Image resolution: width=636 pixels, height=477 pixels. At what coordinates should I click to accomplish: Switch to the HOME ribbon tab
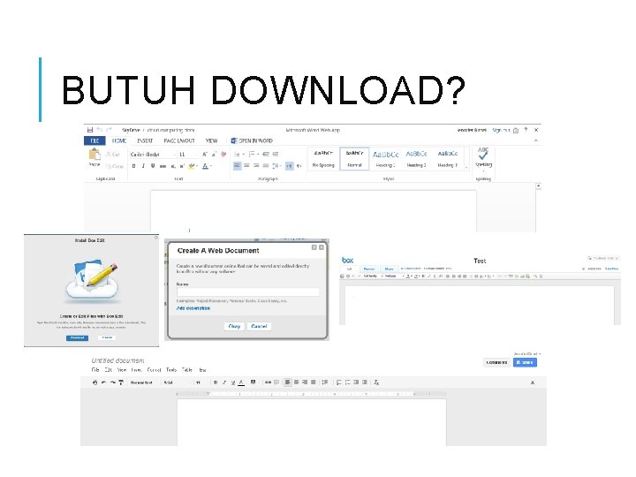point(119,140)
